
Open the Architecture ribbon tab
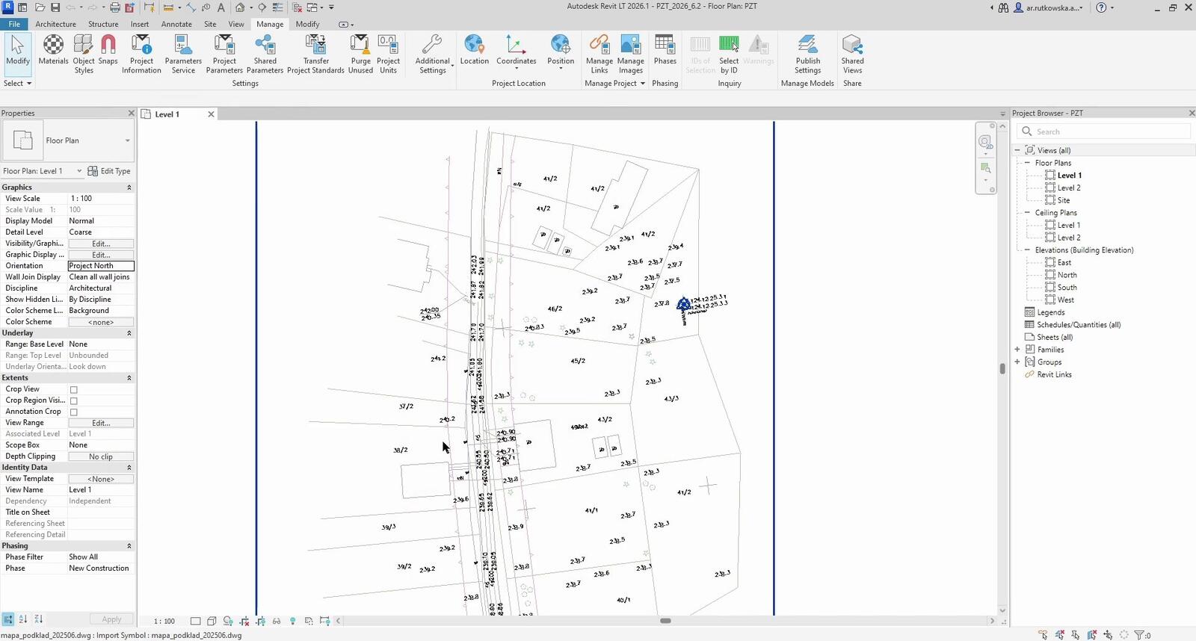tap(55, 24)
